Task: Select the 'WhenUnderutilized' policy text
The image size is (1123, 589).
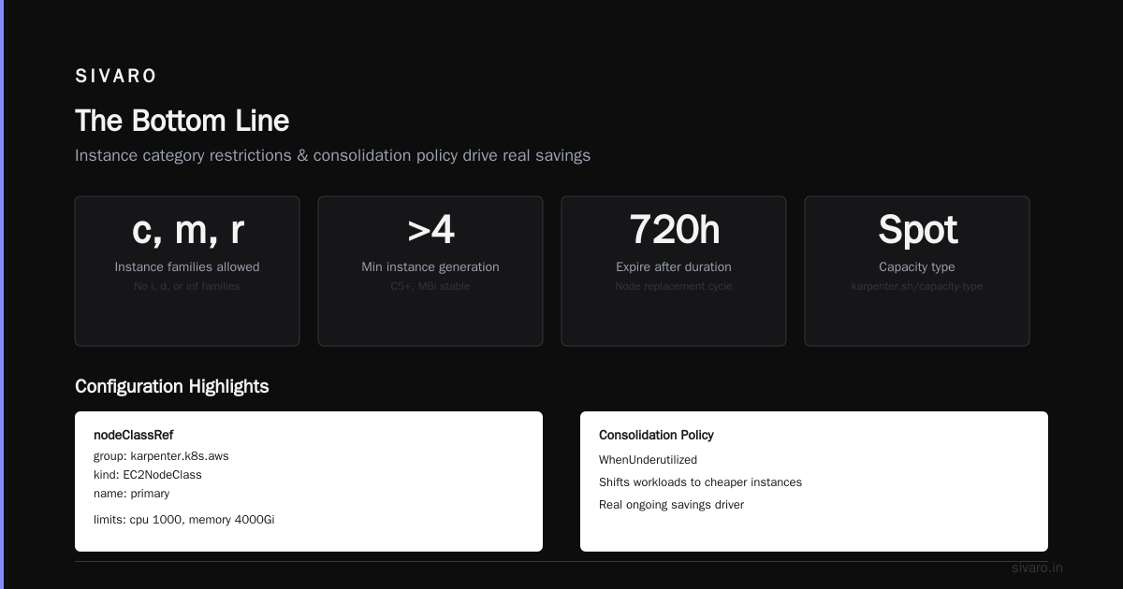Action: tap(648, 460)
